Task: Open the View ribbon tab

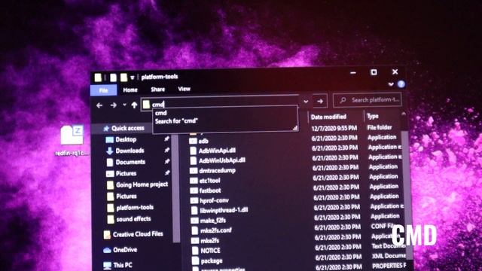Action: (184, 89)
